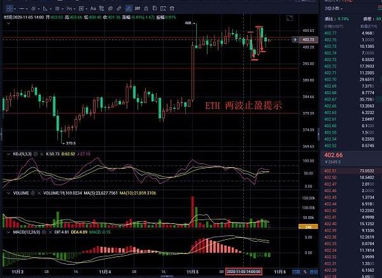
Task: Click the plus icon beside price 402.73
Action: (x=294, y=39)
